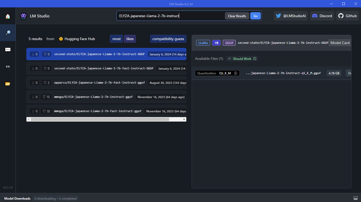Click the 15 likes heart badge
The height and width of the screenshot is (202, 361).
point(47,97)
